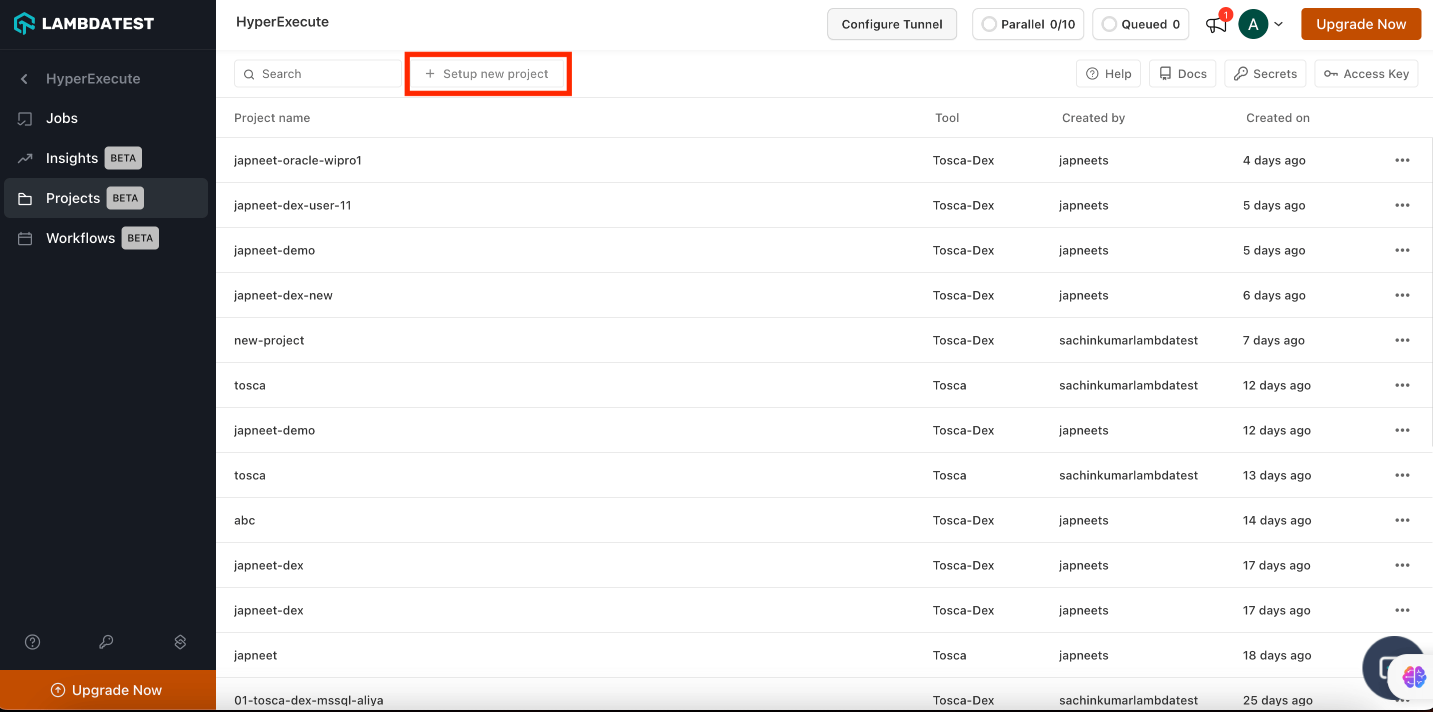Click the hexagon icon in sidebar footer
1433x712 pixels.
click(180, 642)
